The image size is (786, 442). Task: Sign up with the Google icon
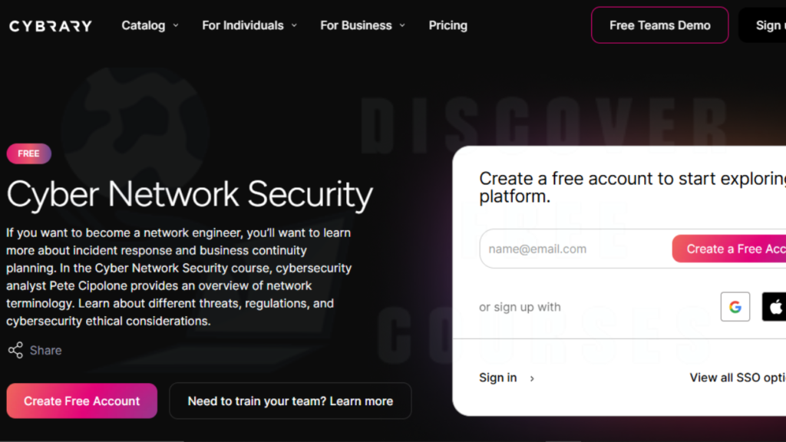tap(735, 307)
